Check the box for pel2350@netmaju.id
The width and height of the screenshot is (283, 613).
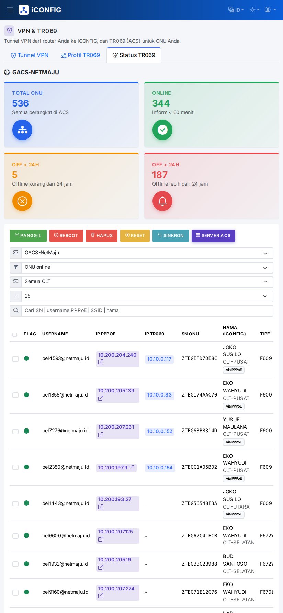15,468
